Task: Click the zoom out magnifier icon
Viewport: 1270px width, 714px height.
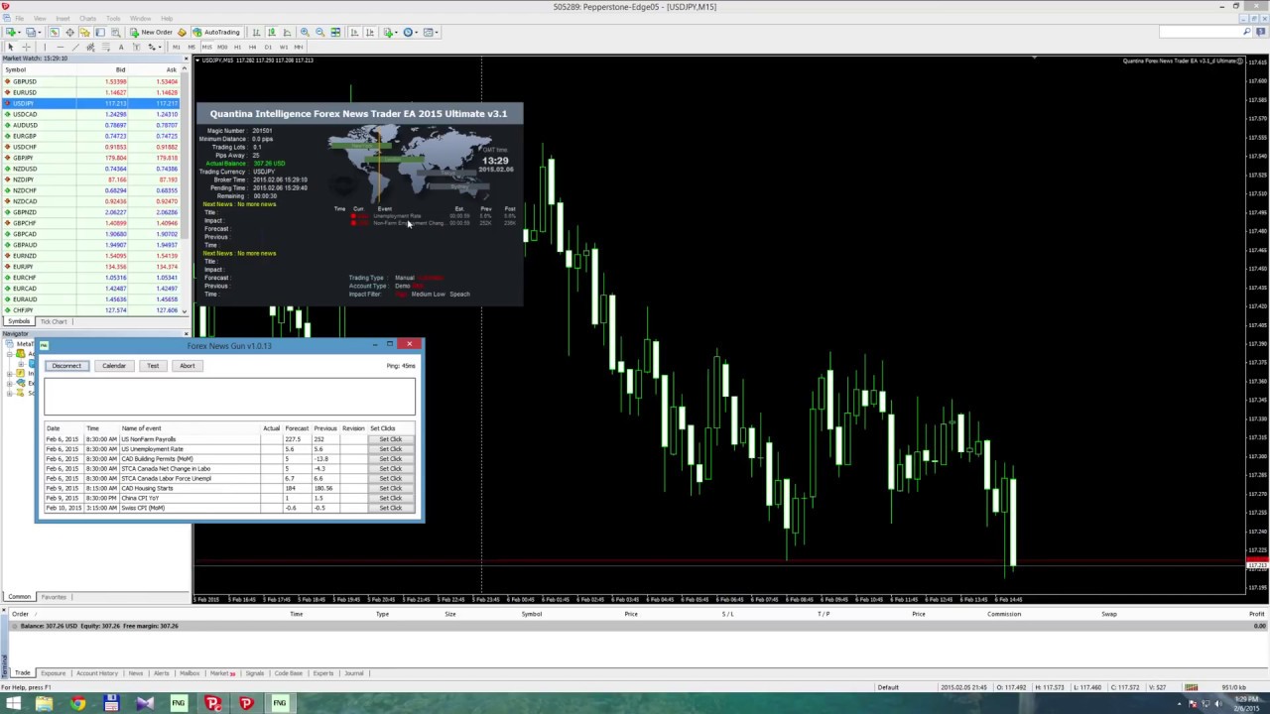Action: [319, 33]
